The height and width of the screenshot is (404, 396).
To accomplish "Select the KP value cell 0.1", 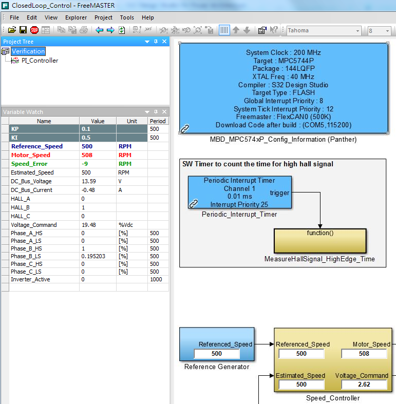I will tap(98, 129).
